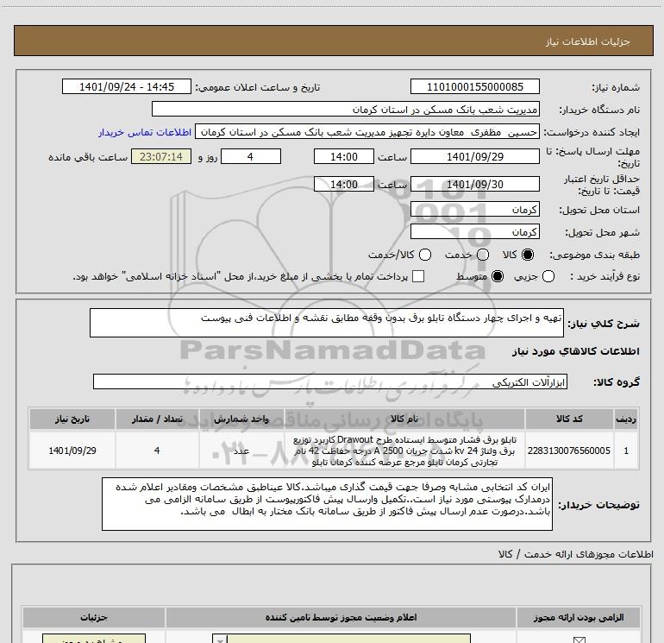Open the permit status dropdown arrow
The height and width of the screenshot is (643, 664).
(x=219, y=640)
